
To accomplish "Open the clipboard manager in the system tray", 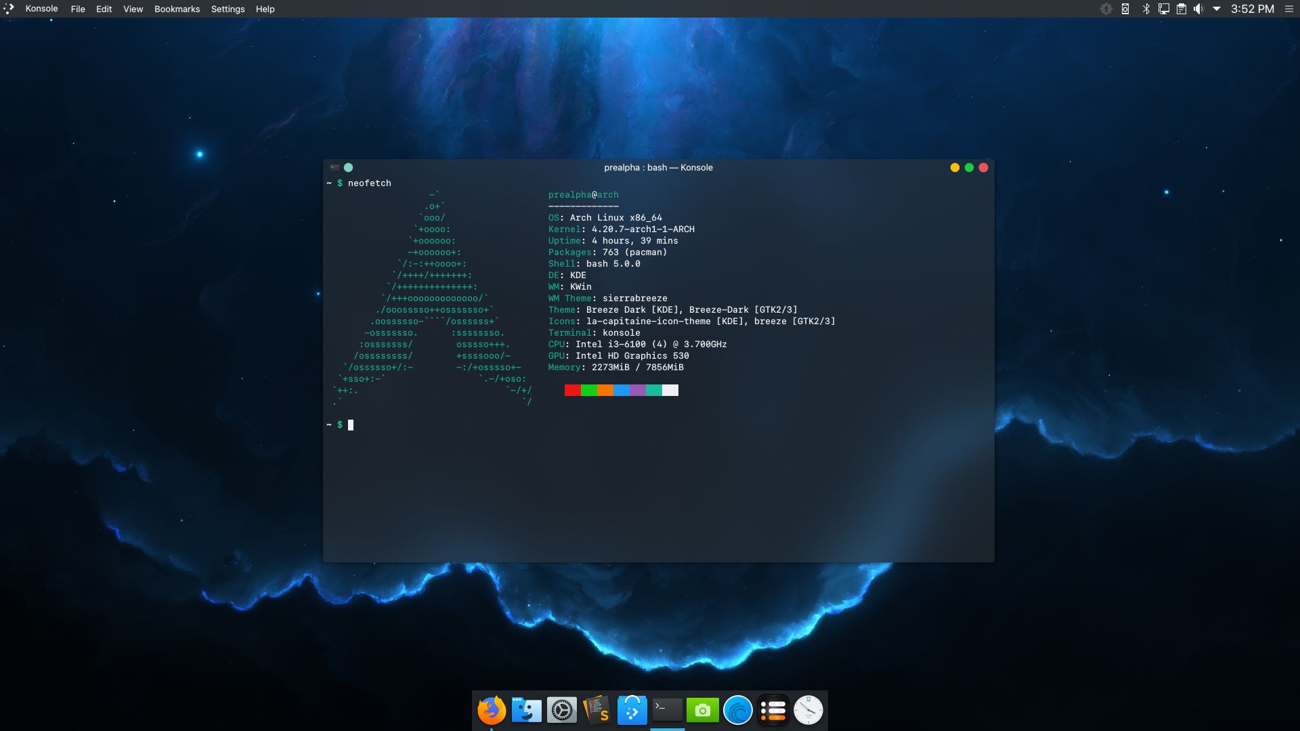I will coord(1183,9).
